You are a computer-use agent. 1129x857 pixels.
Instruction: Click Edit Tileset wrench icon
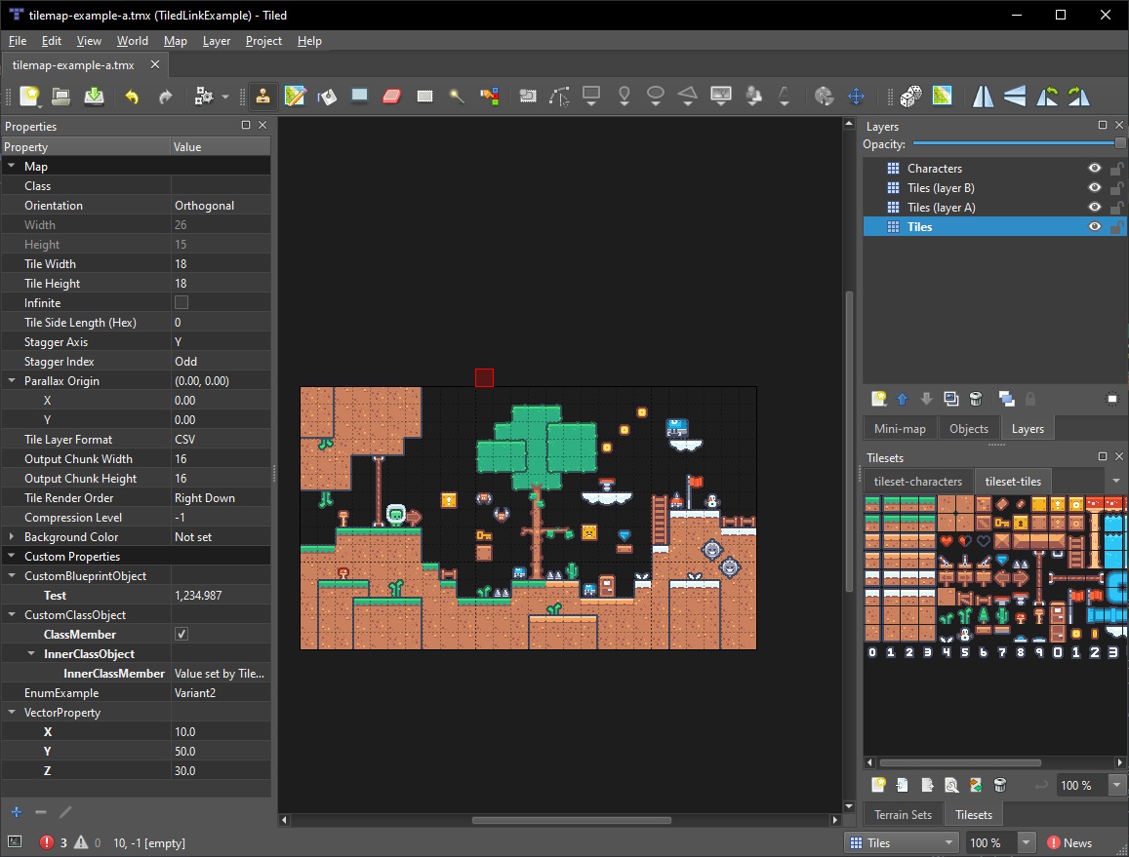pyautogui.click(x=951, y=785)
